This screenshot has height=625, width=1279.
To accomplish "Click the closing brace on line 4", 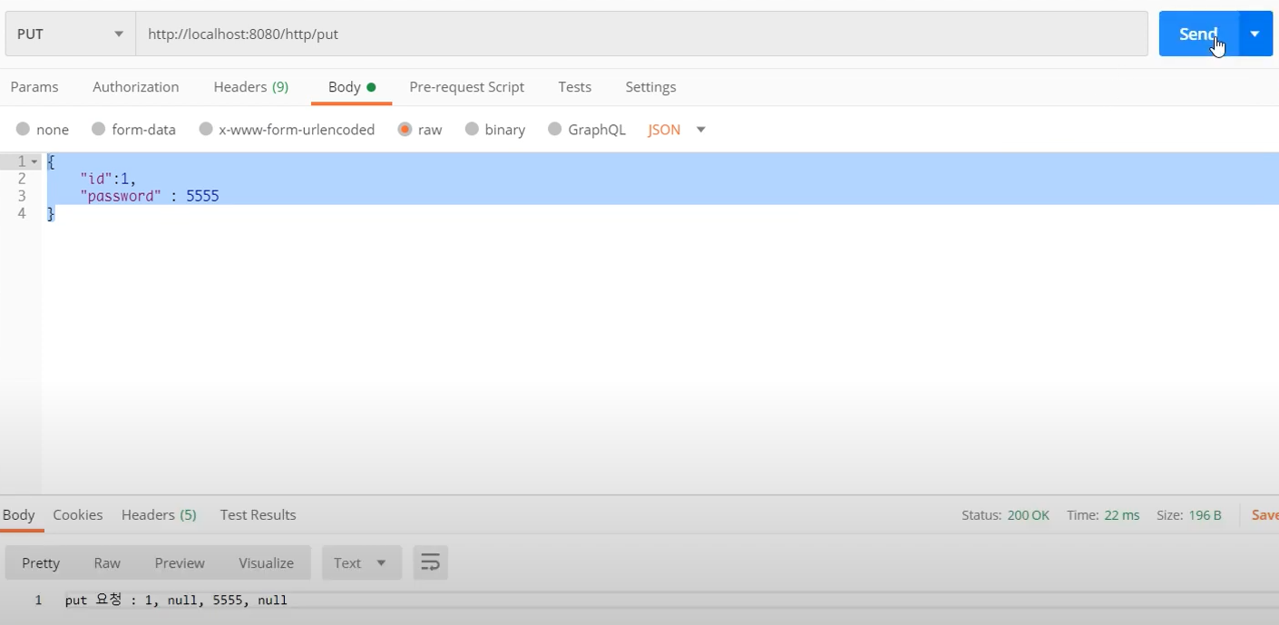I will [51, 213].
